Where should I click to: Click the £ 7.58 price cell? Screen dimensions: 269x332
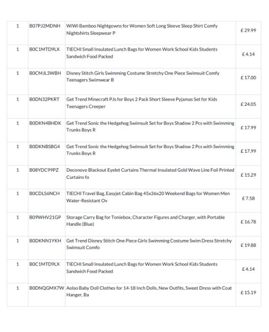(x=248, y=198)
